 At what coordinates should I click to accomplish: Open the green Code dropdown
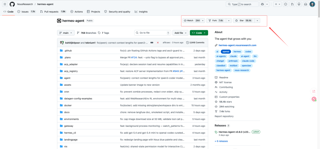pyautogui.click(x=199, y=33)
